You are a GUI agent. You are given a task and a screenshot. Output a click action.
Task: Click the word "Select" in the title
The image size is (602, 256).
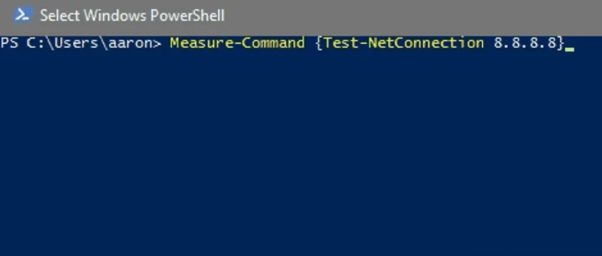(x=57, y=15)
